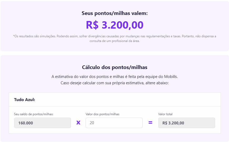Image resolution: width=229 pixels, height=142 pixels.
Task: Click the large purple R$ 3.200,00 result
Action: point(114,25)
